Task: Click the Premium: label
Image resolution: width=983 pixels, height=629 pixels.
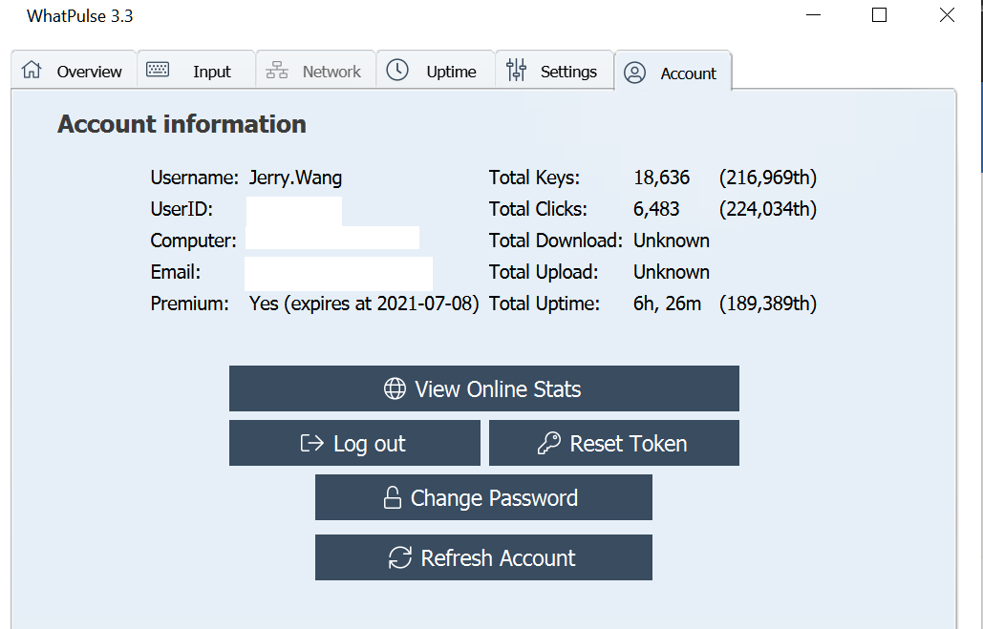Action: [x=189, y=304]
